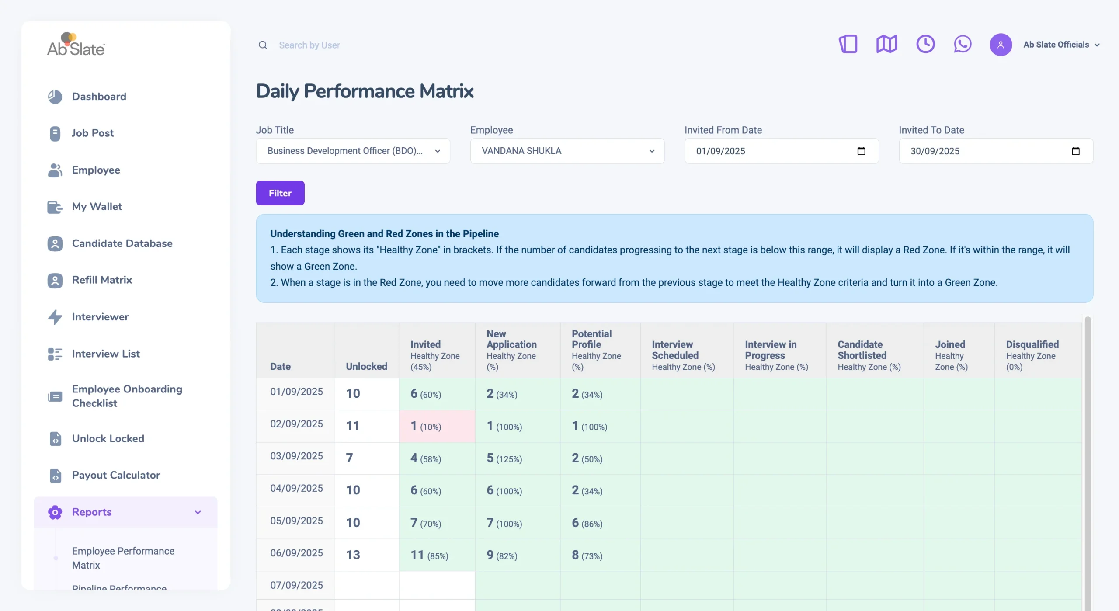Image resolution: width=1119 pixels, height=611 pixels.
Task: Open the clock history icon
Action: 925,45
